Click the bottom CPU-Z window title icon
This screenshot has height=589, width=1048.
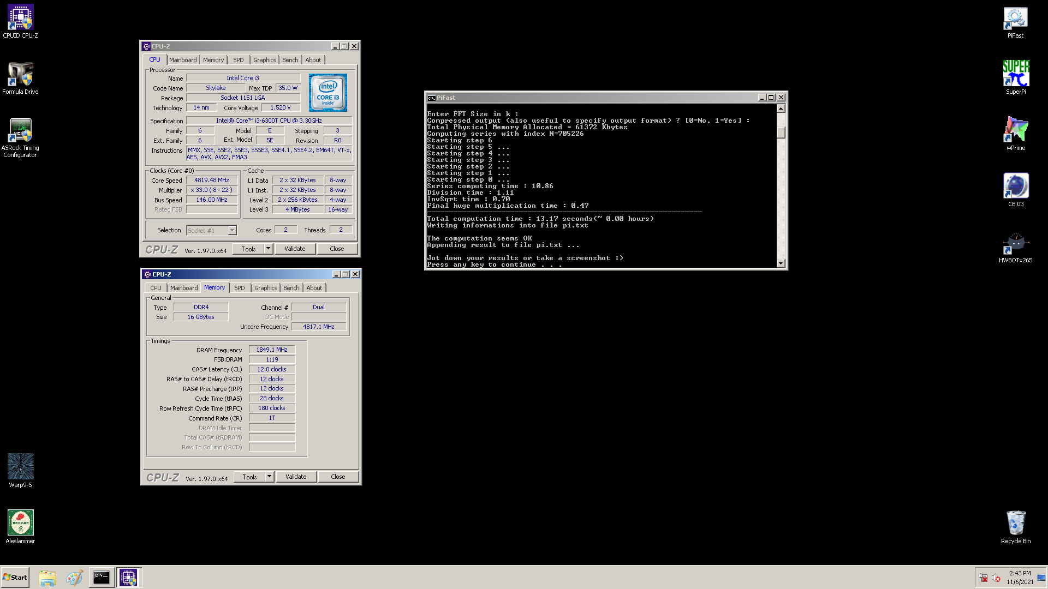(147, 274)
